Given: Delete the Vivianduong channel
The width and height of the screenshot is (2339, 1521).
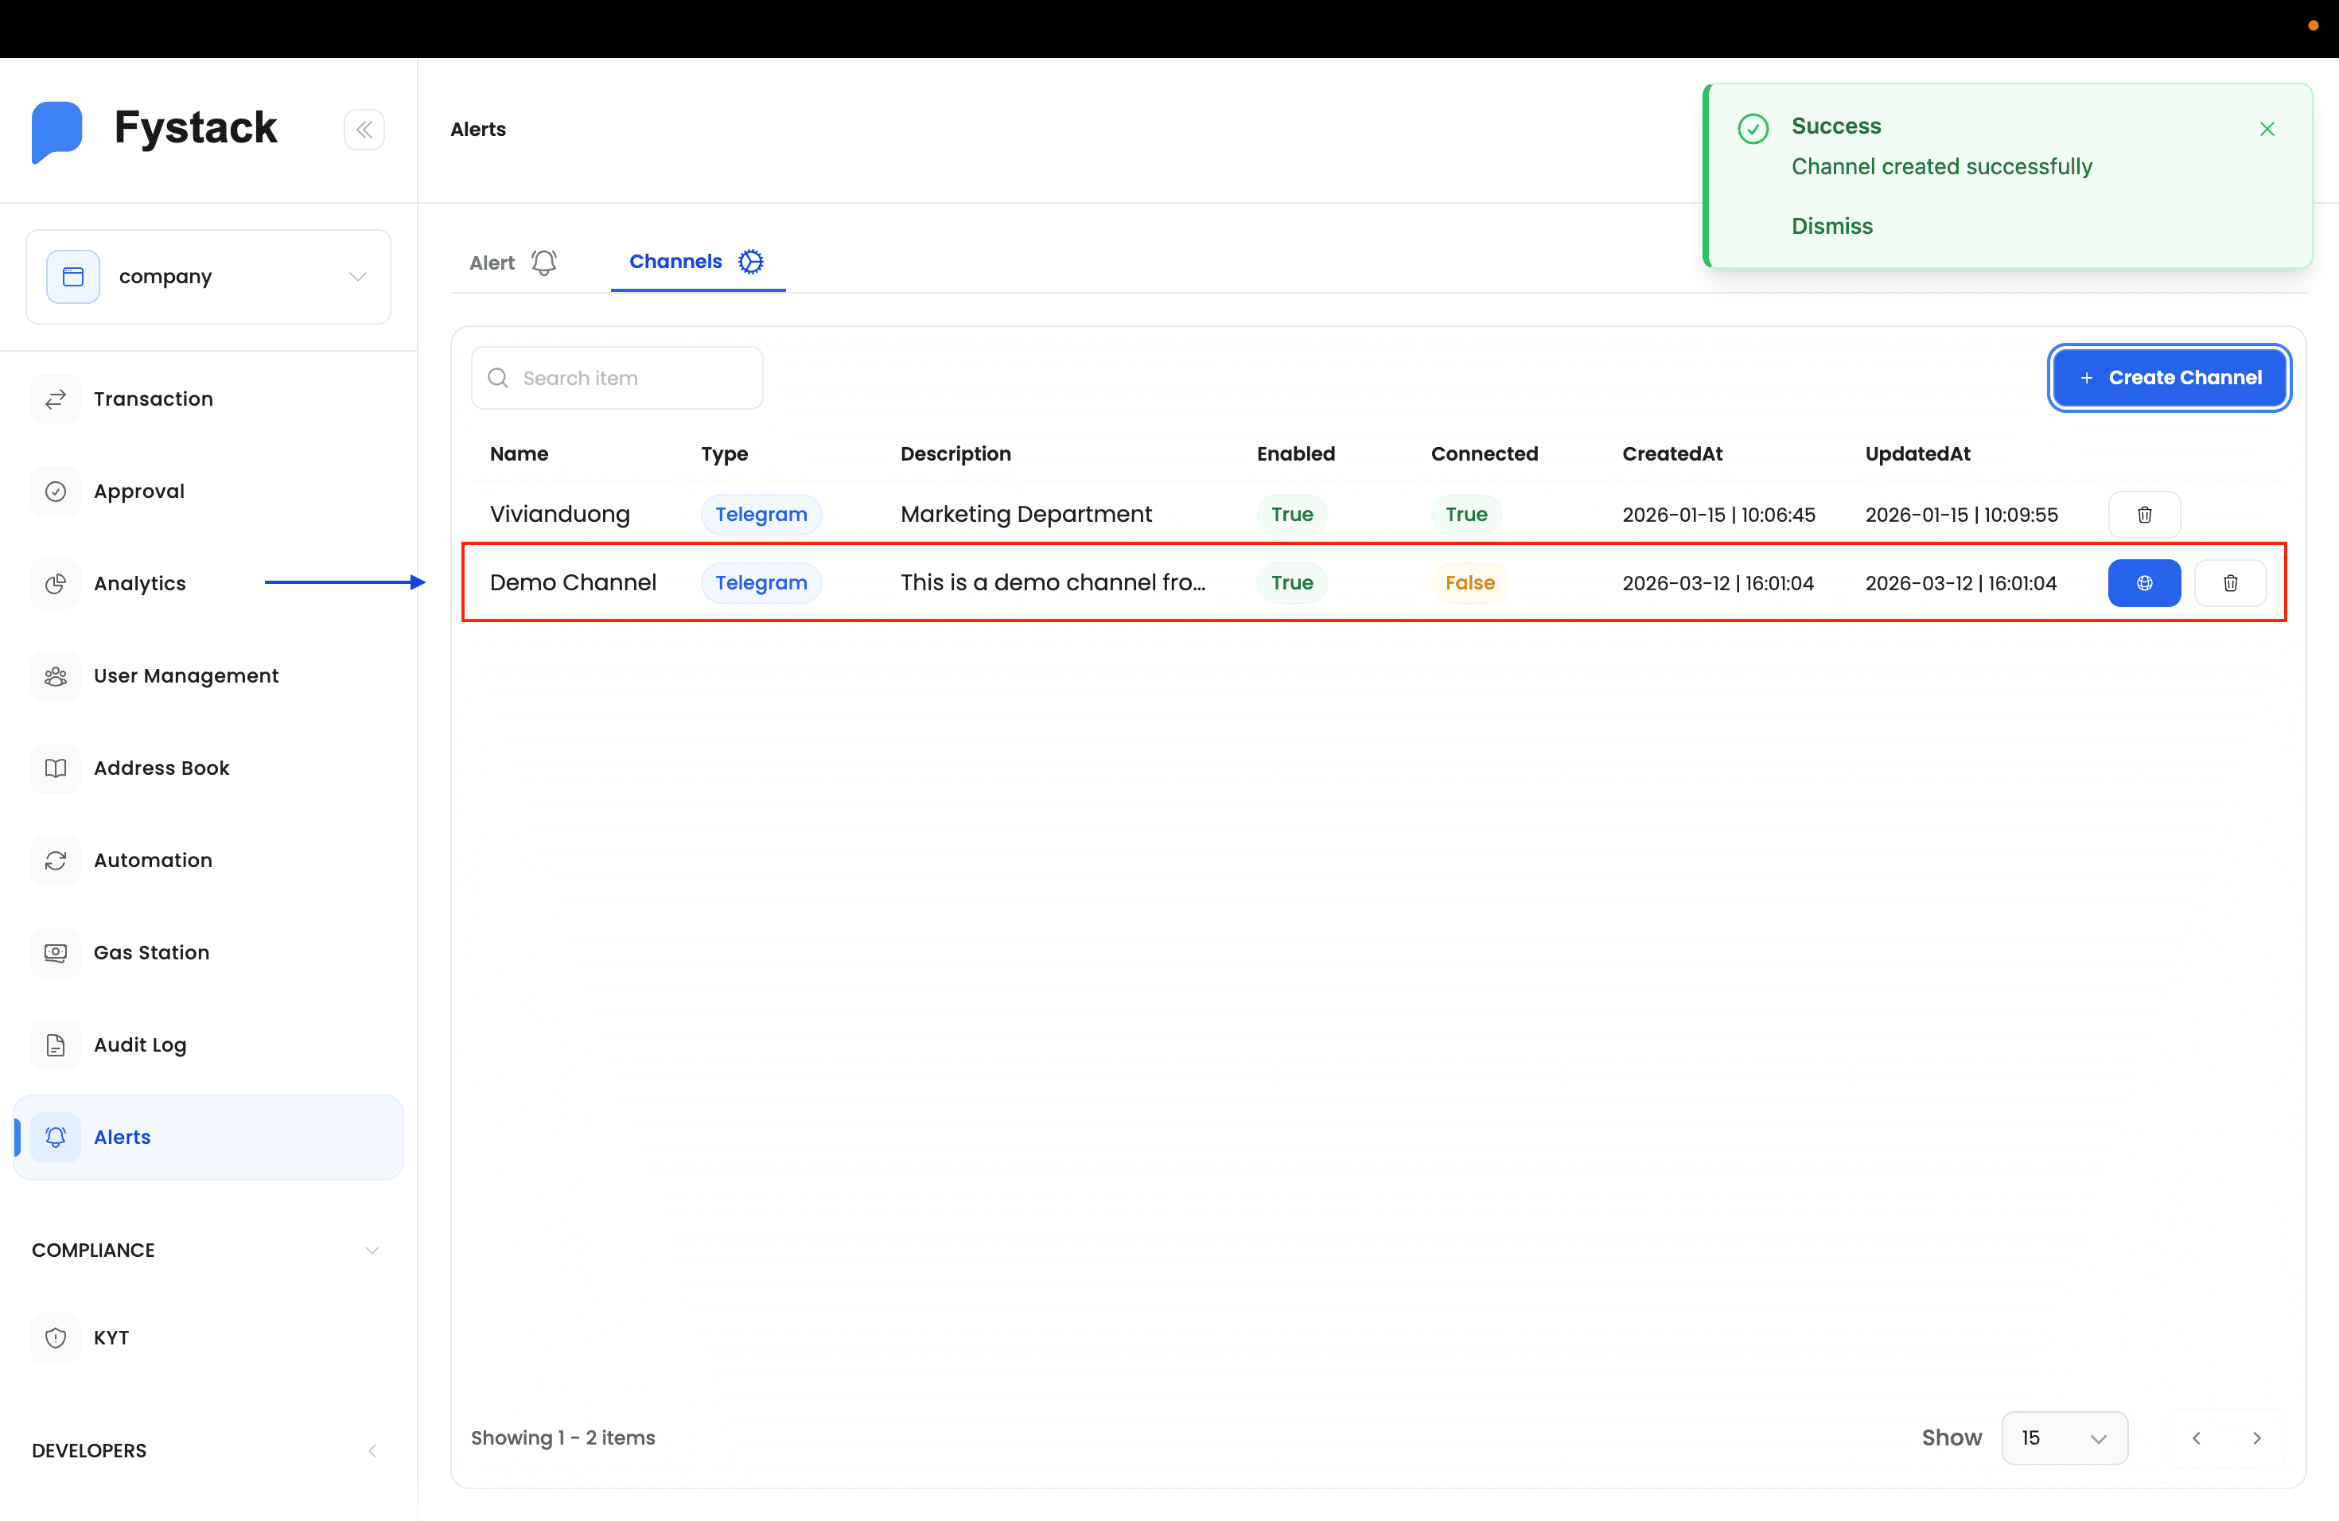Looking at the screenshot, I should (x=2146, y=514).
